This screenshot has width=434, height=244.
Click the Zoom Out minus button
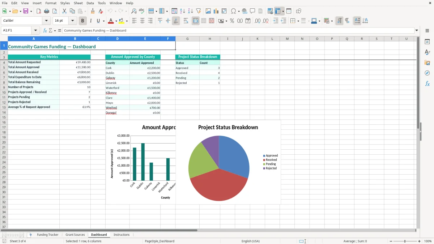click(x=391, y=241)
